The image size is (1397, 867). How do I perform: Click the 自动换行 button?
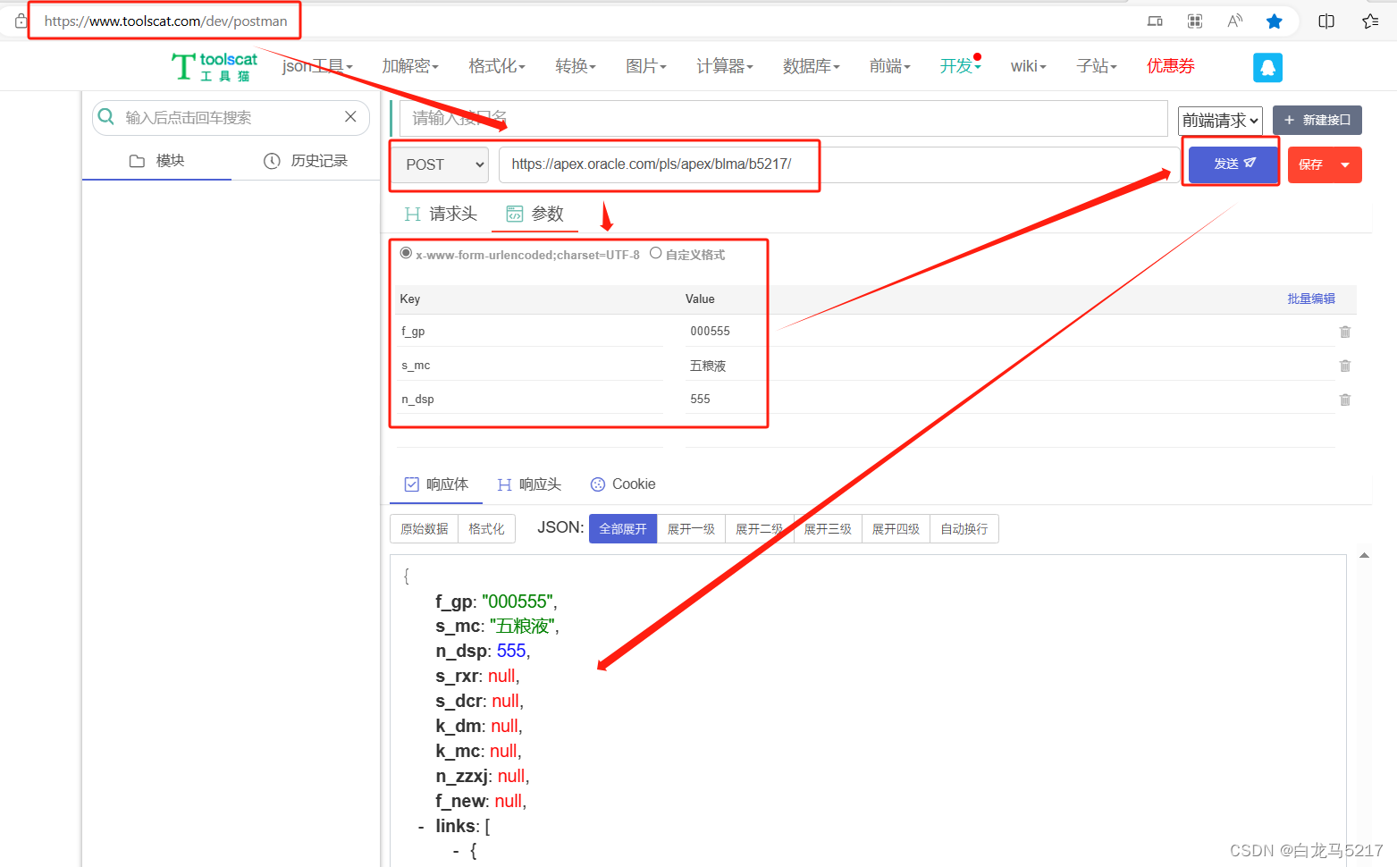pyautogui.click(x=964, y=529)
